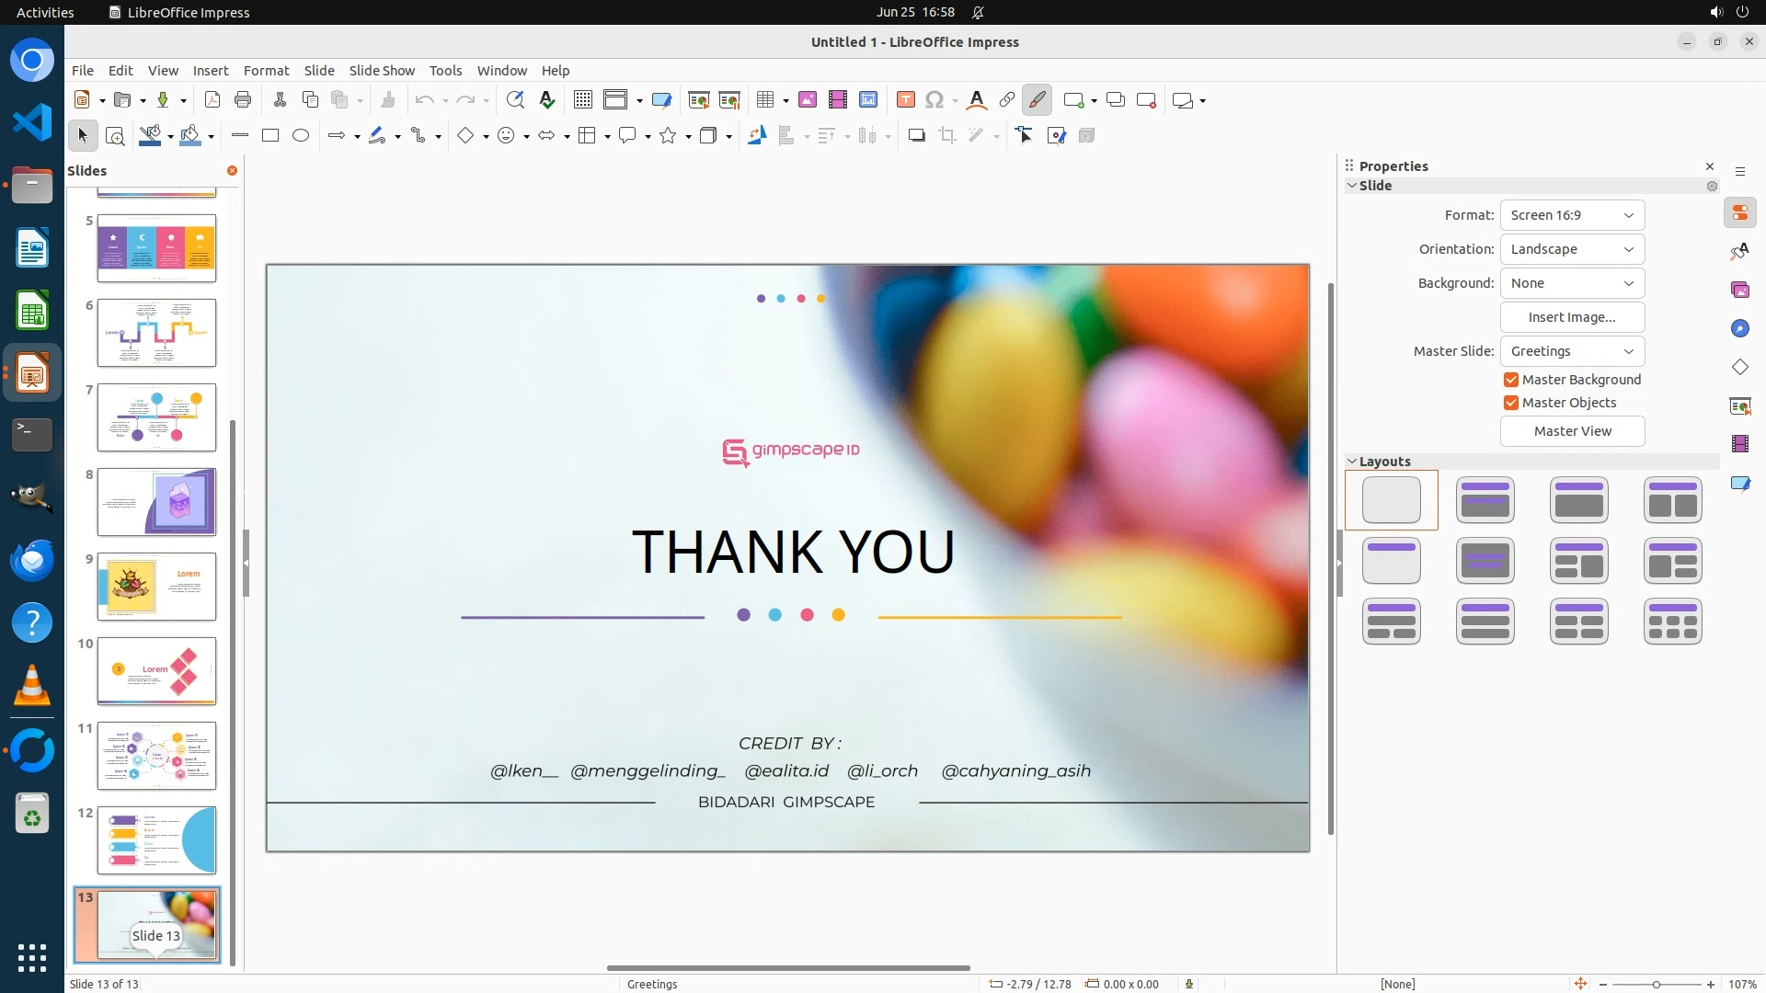This screenshot has width=1766, height=993.
Task: Toggle the Draw Functions highlighter button
Action: coord(1037,100)
